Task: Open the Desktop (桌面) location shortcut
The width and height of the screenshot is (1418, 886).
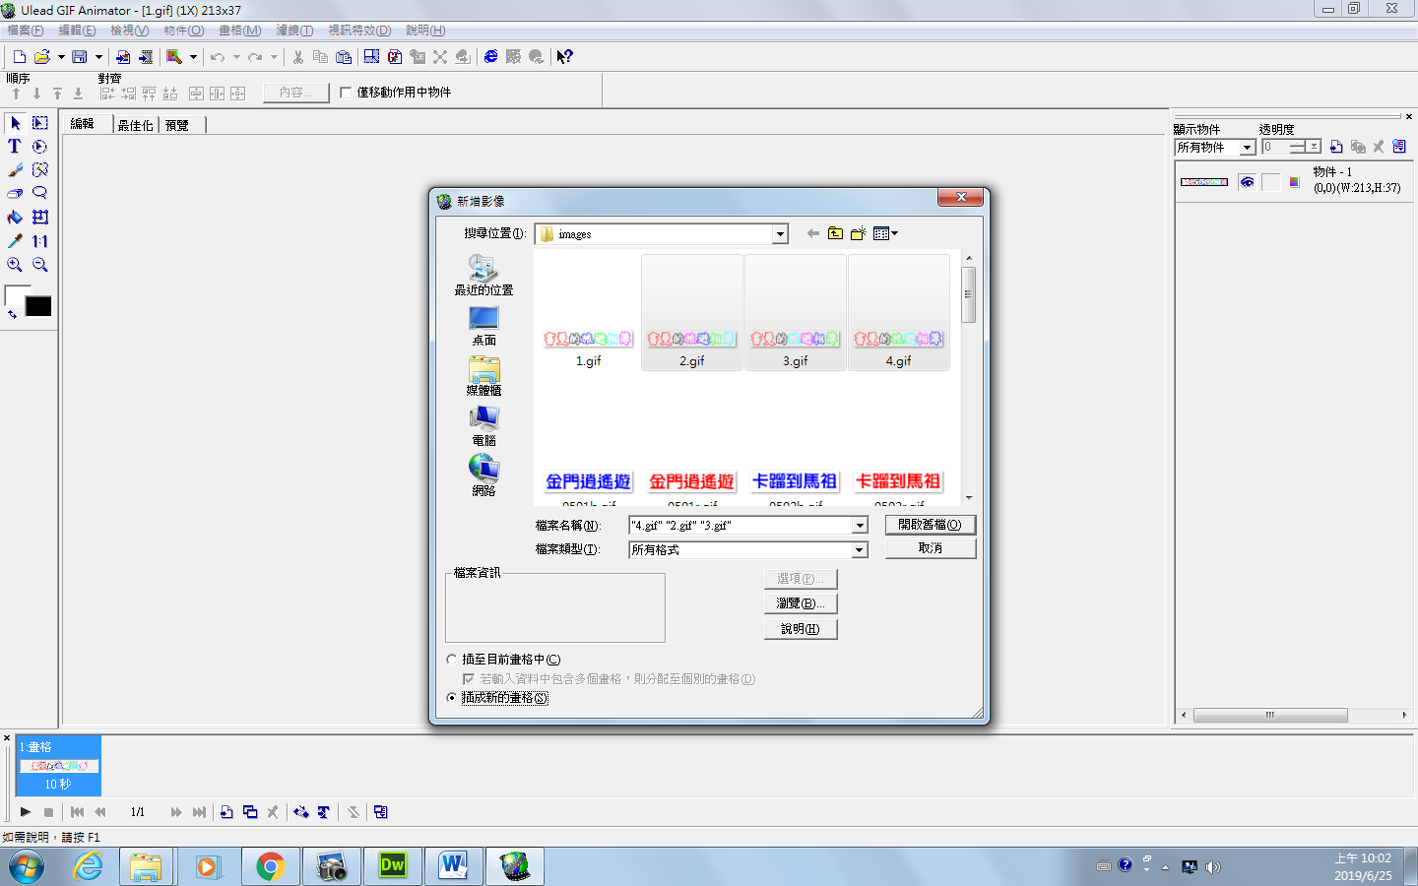Action: click(483, 325)
